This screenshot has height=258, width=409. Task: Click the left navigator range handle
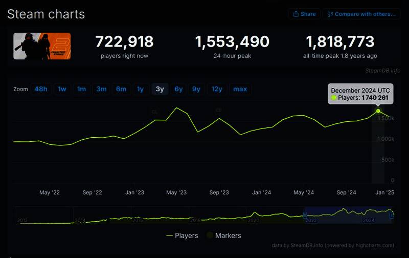tap(305, 215)
